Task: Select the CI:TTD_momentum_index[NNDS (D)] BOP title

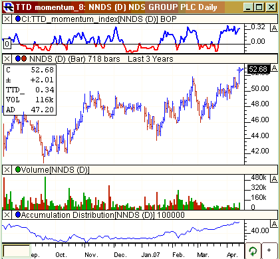Action: point(99,19)
